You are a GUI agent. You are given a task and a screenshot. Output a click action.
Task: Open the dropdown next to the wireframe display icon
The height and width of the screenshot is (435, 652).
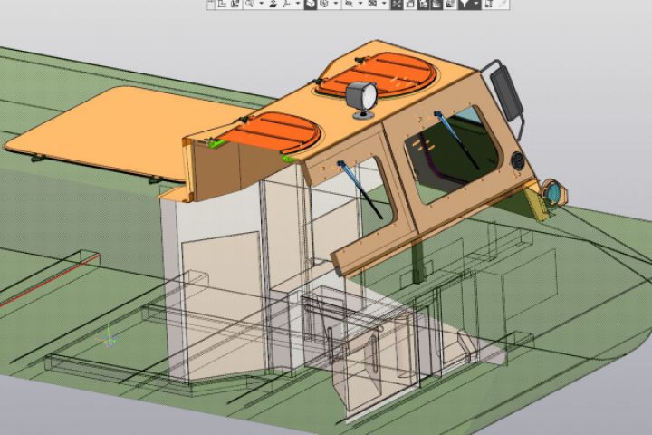click(336, 4)
